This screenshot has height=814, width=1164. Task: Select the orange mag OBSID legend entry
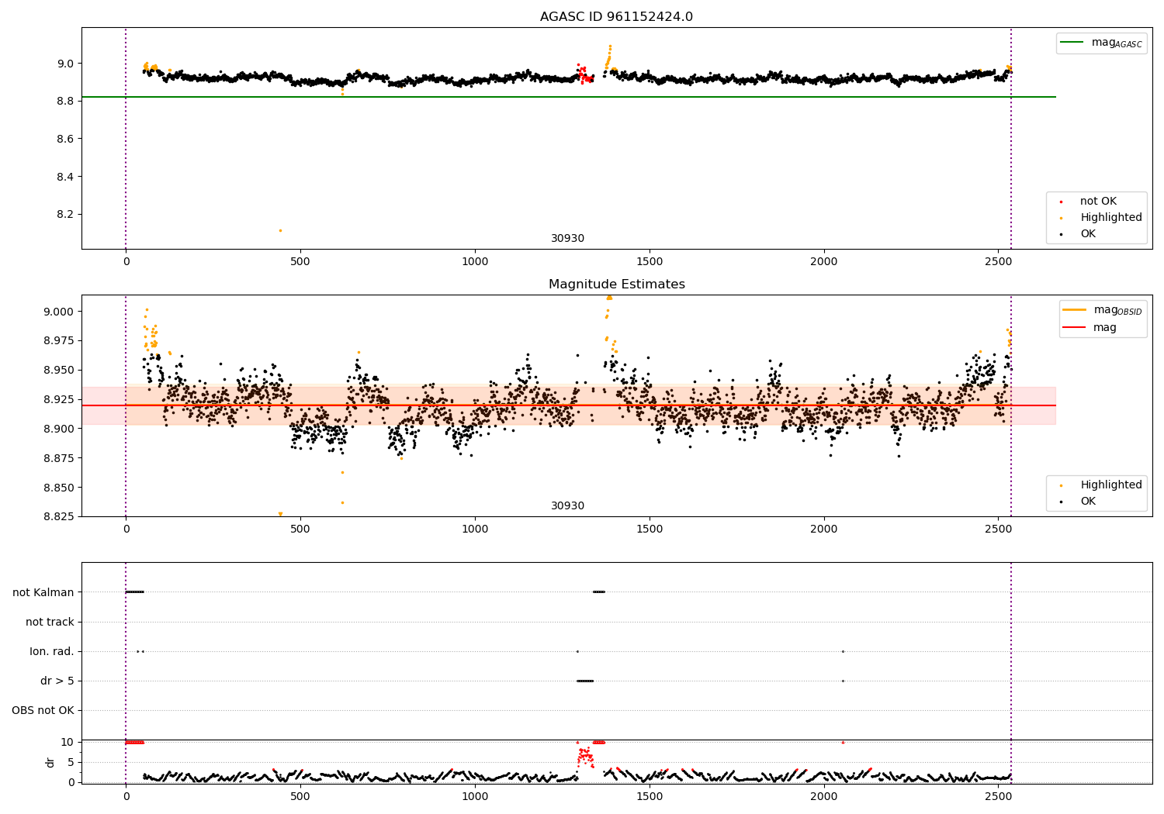tap(1101, 310)
